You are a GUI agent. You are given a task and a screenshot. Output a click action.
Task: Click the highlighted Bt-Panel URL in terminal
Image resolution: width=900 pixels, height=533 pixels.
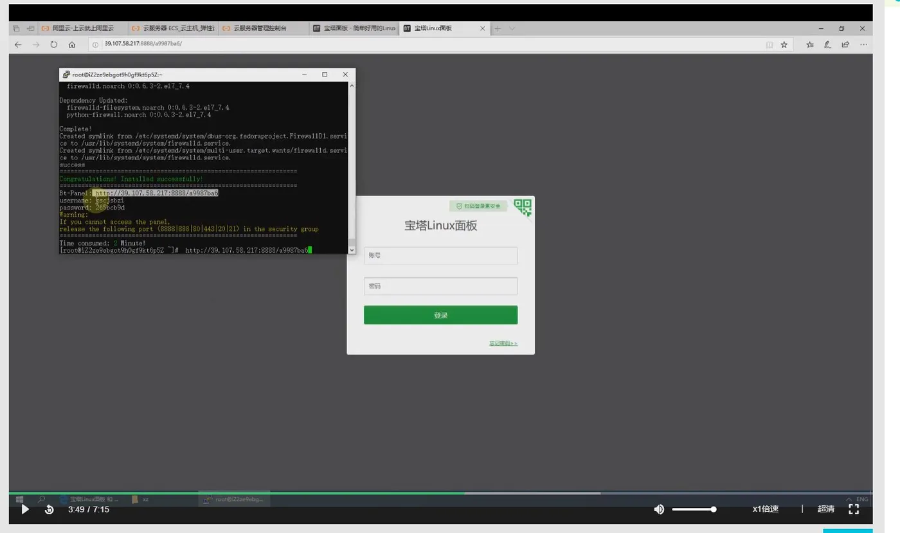pyautogui.click(x=156, y=193)
